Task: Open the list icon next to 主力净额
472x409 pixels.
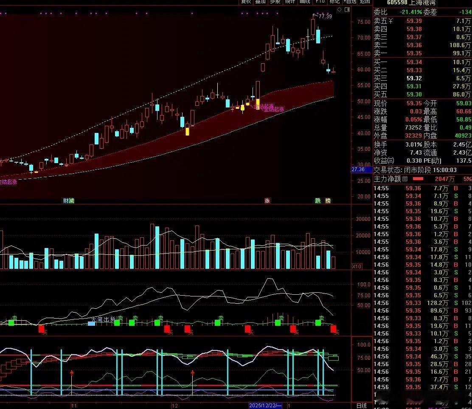Action: click(405, 179)
